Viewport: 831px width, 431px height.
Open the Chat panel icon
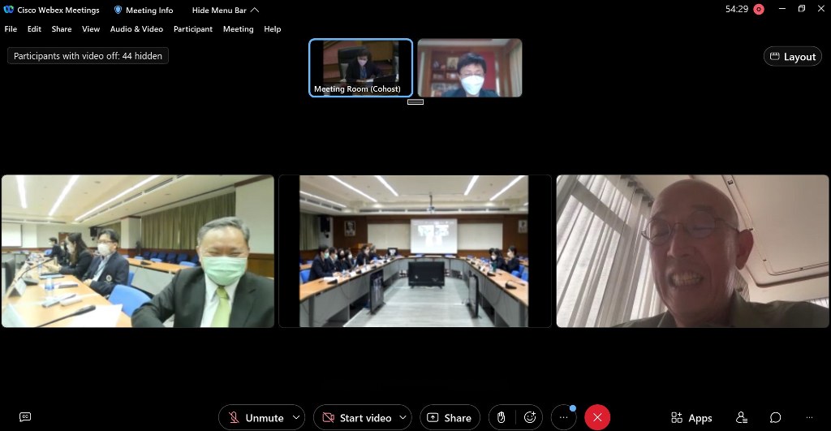[776, 417]
